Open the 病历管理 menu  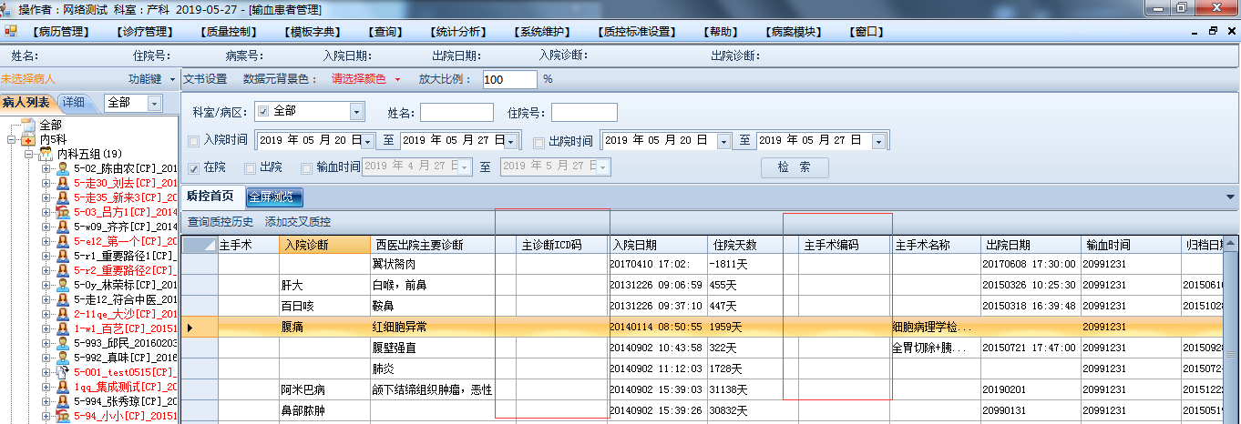pyautogui.click(x=62, y=31)
